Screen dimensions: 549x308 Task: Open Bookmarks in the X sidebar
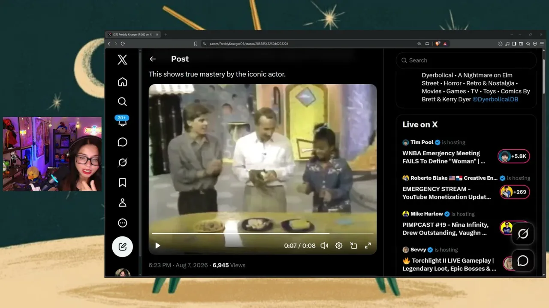point(122,183)
